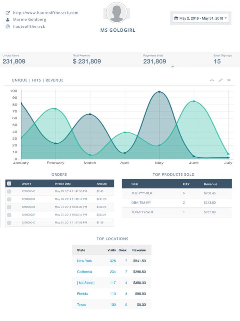Click the Visits header in Top Locations
The height and width of the screenshot is (321, 240).
pos(112,250)
